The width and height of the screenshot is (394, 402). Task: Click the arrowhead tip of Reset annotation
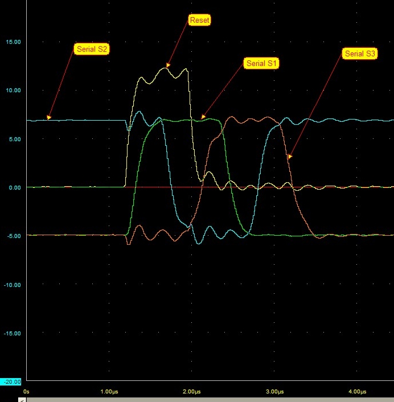[167, 67]
